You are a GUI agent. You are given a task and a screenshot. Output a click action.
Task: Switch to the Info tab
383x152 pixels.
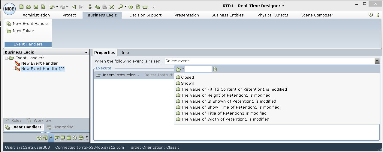pyautogui.click(x=125, y=52)
